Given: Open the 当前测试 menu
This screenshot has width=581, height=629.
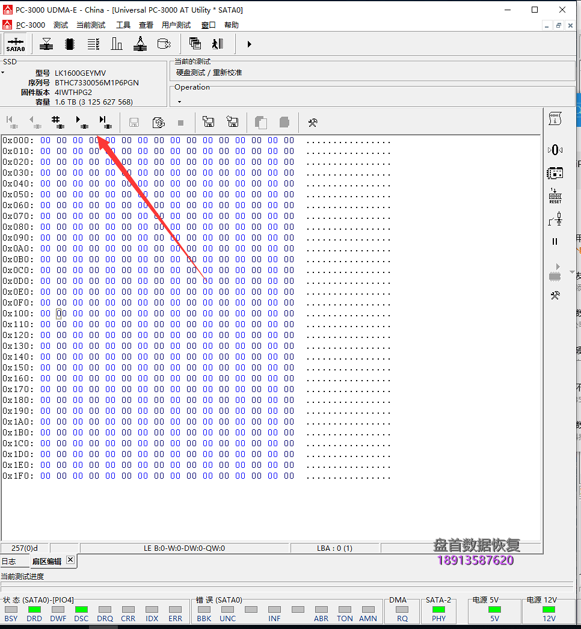Looking at the screenshot, I should (x=91, y=25).
